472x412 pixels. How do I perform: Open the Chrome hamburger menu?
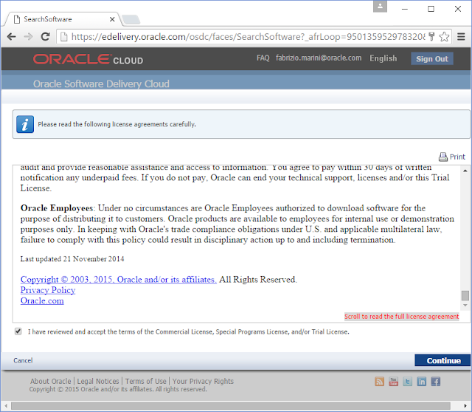click(461, 37)
